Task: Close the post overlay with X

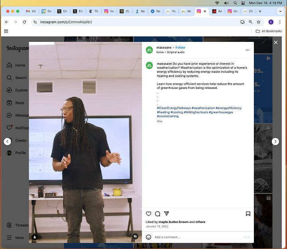Action: 276,43
